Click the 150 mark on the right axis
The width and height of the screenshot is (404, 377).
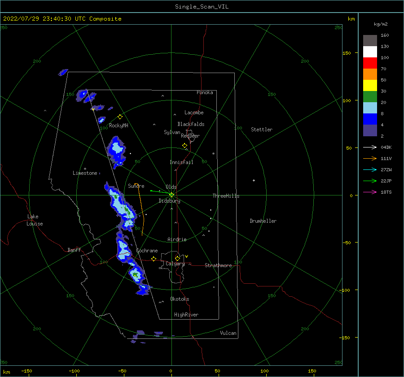[347, 53]
